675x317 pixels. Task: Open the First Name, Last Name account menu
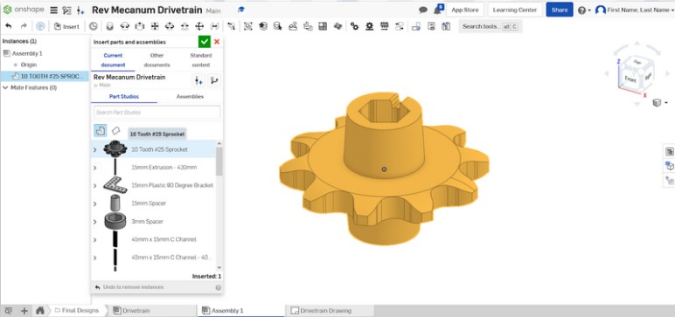pyautogui.click(x=635, y=10)
